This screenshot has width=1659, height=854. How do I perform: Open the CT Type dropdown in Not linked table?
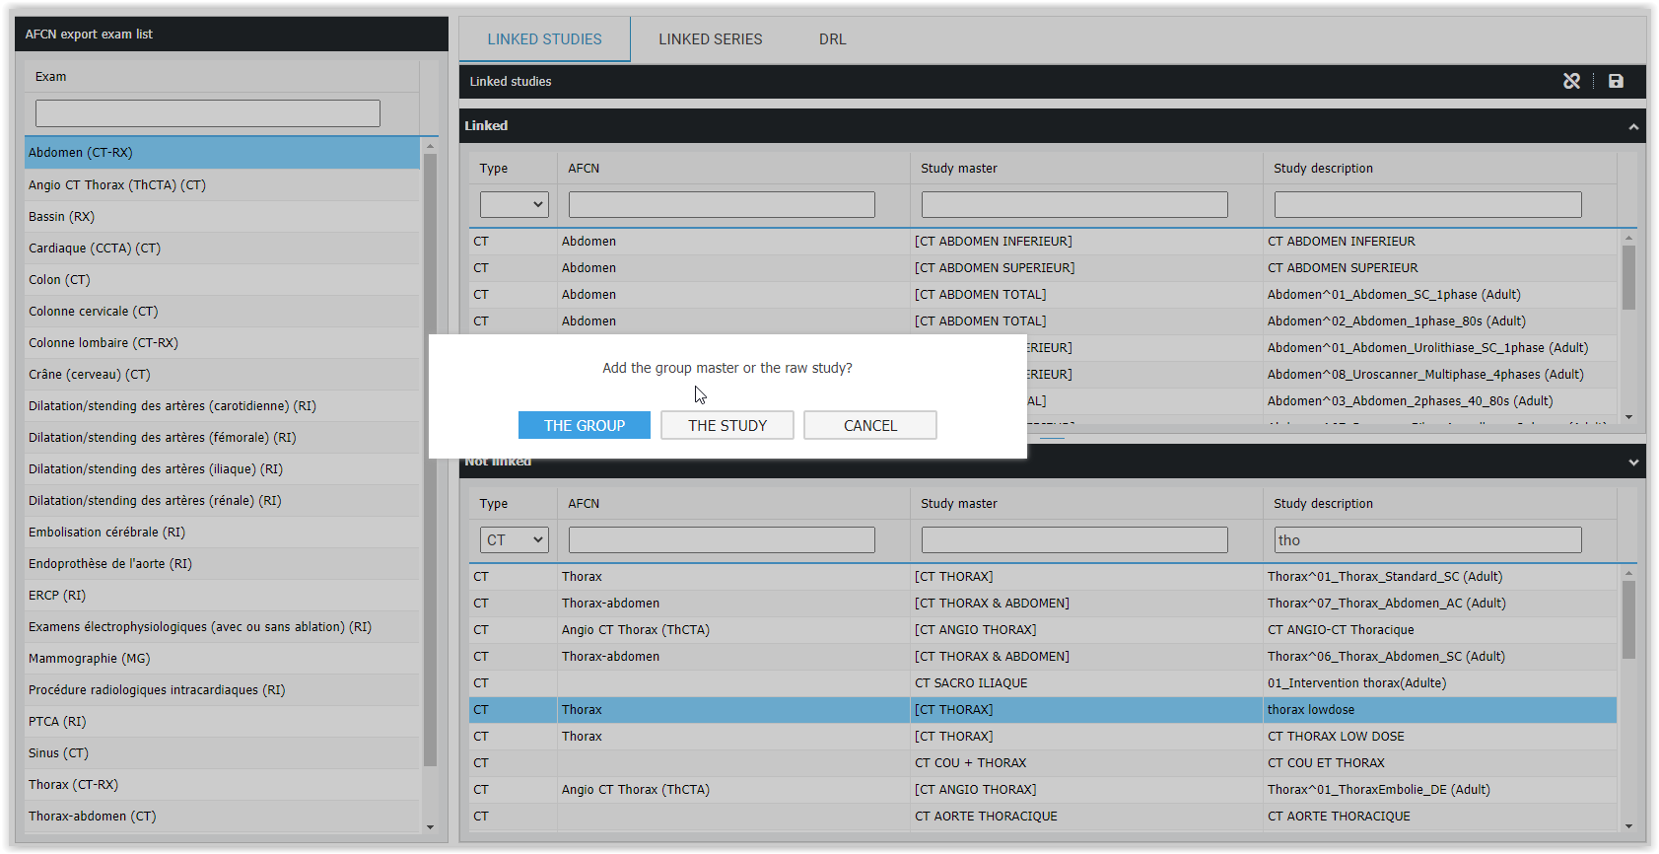[514, 539]
